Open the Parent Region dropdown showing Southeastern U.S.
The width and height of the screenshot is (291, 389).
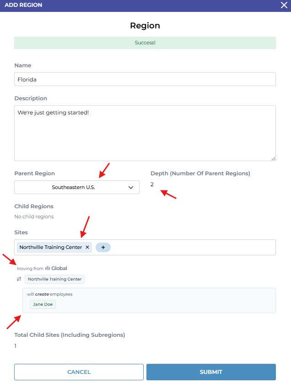pos(76,187)
